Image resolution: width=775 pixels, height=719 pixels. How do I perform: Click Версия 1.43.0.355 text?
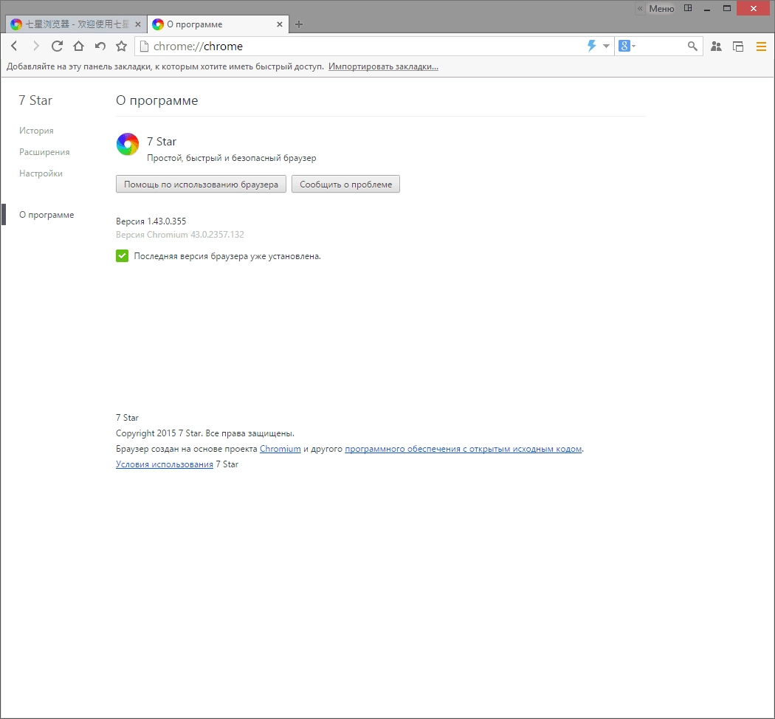(151, 221)
